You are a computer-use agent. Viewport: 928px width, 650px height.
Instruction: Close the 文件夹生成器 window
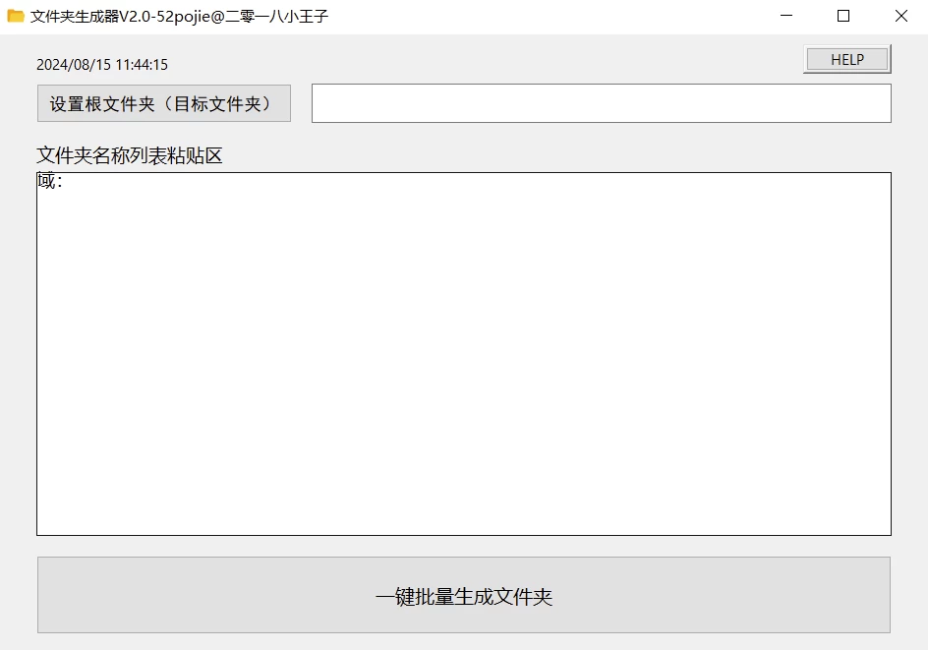point(900,16)
